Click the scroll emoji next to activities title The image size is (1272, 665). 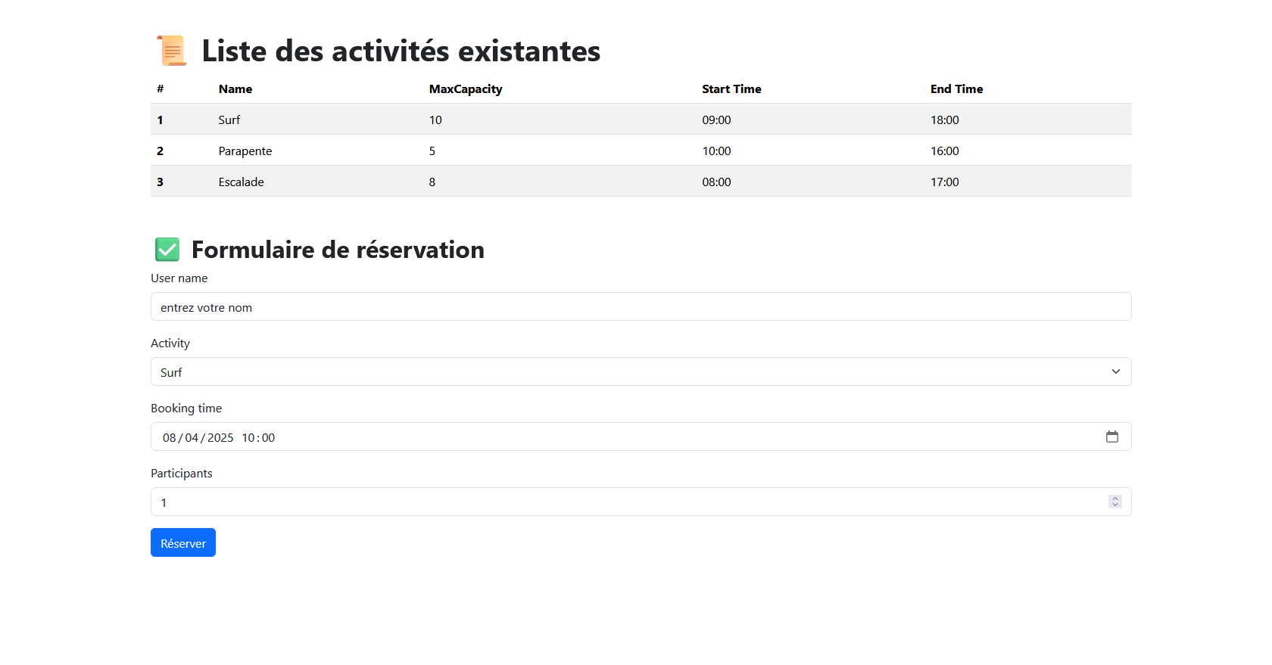click(170, 50)
